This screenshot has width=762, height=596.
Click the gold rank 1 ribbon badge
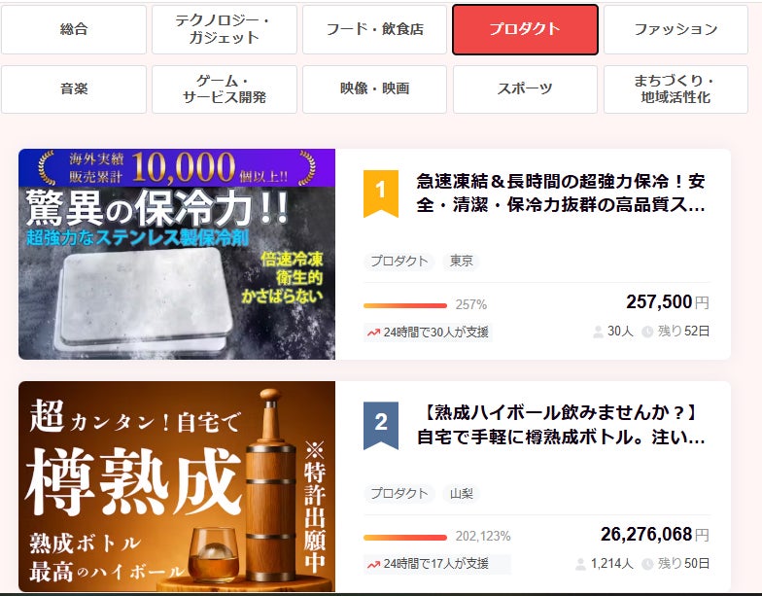[381, 193]
